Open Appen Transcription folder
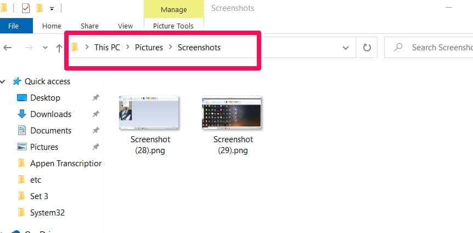Image resolution: width=473 pixels, height=233 pixels. (x=66, y=164)
